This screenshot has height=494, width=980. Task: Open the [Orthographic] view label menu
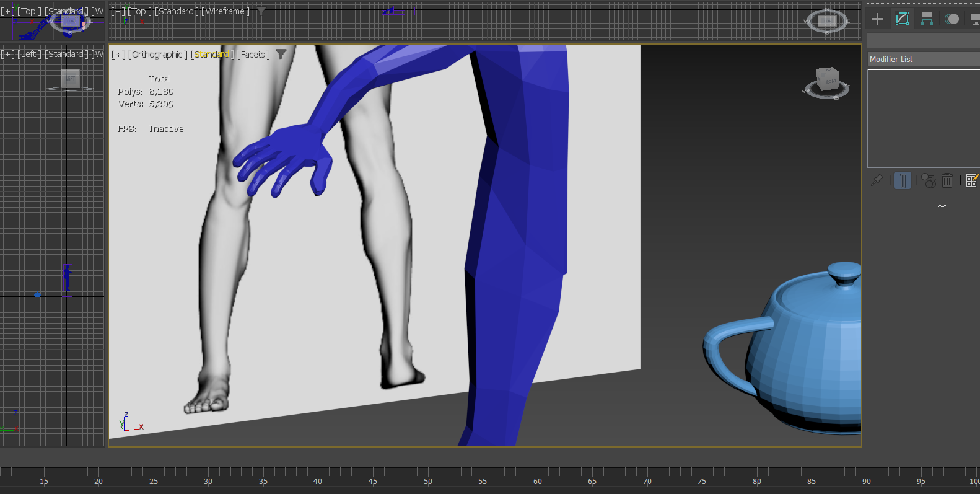click(158, 55)
